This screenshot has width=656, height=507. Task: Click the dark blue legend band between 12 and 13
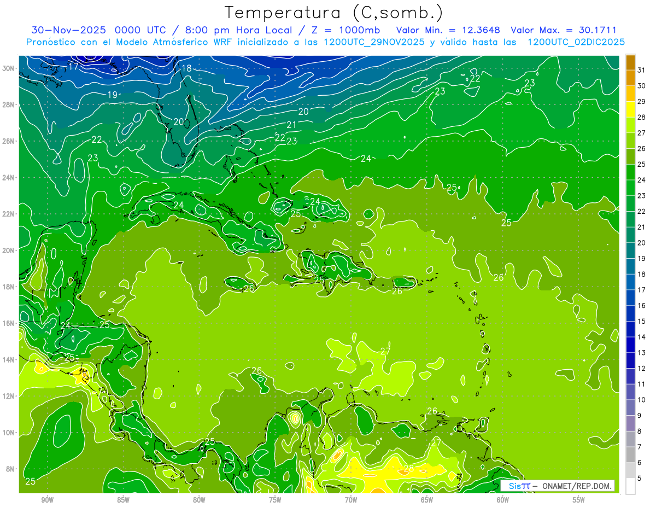(x=630, y=361)
